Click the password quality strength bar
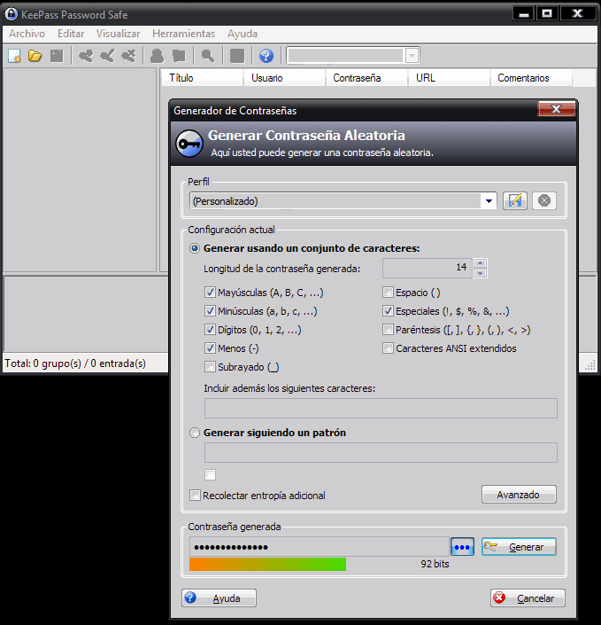 [x=268, y=564]
